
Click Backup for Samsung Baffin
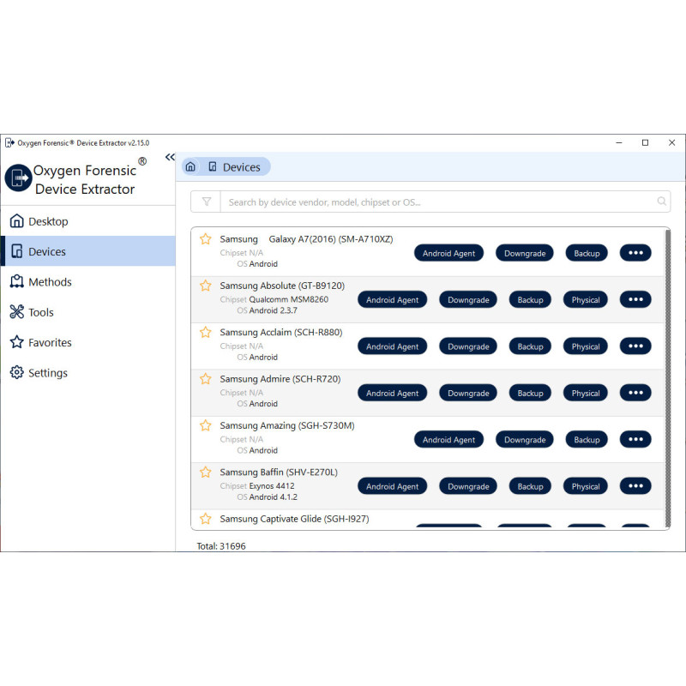(x=530, y=486)
